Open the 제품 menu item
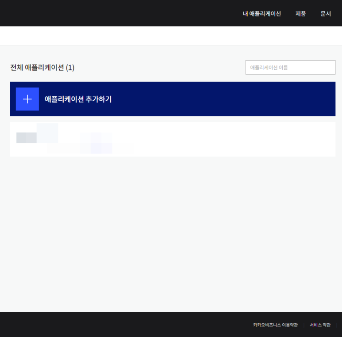The width and height of the screenshot is (342, 337). pyautogui.click(x=300, y=14)
